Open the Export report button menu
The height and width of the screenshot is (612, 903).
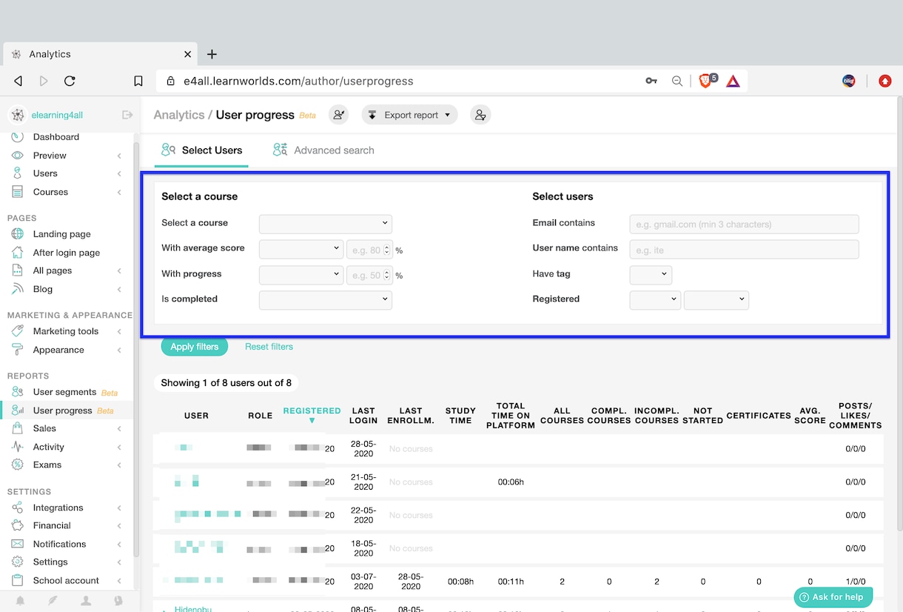409,115
